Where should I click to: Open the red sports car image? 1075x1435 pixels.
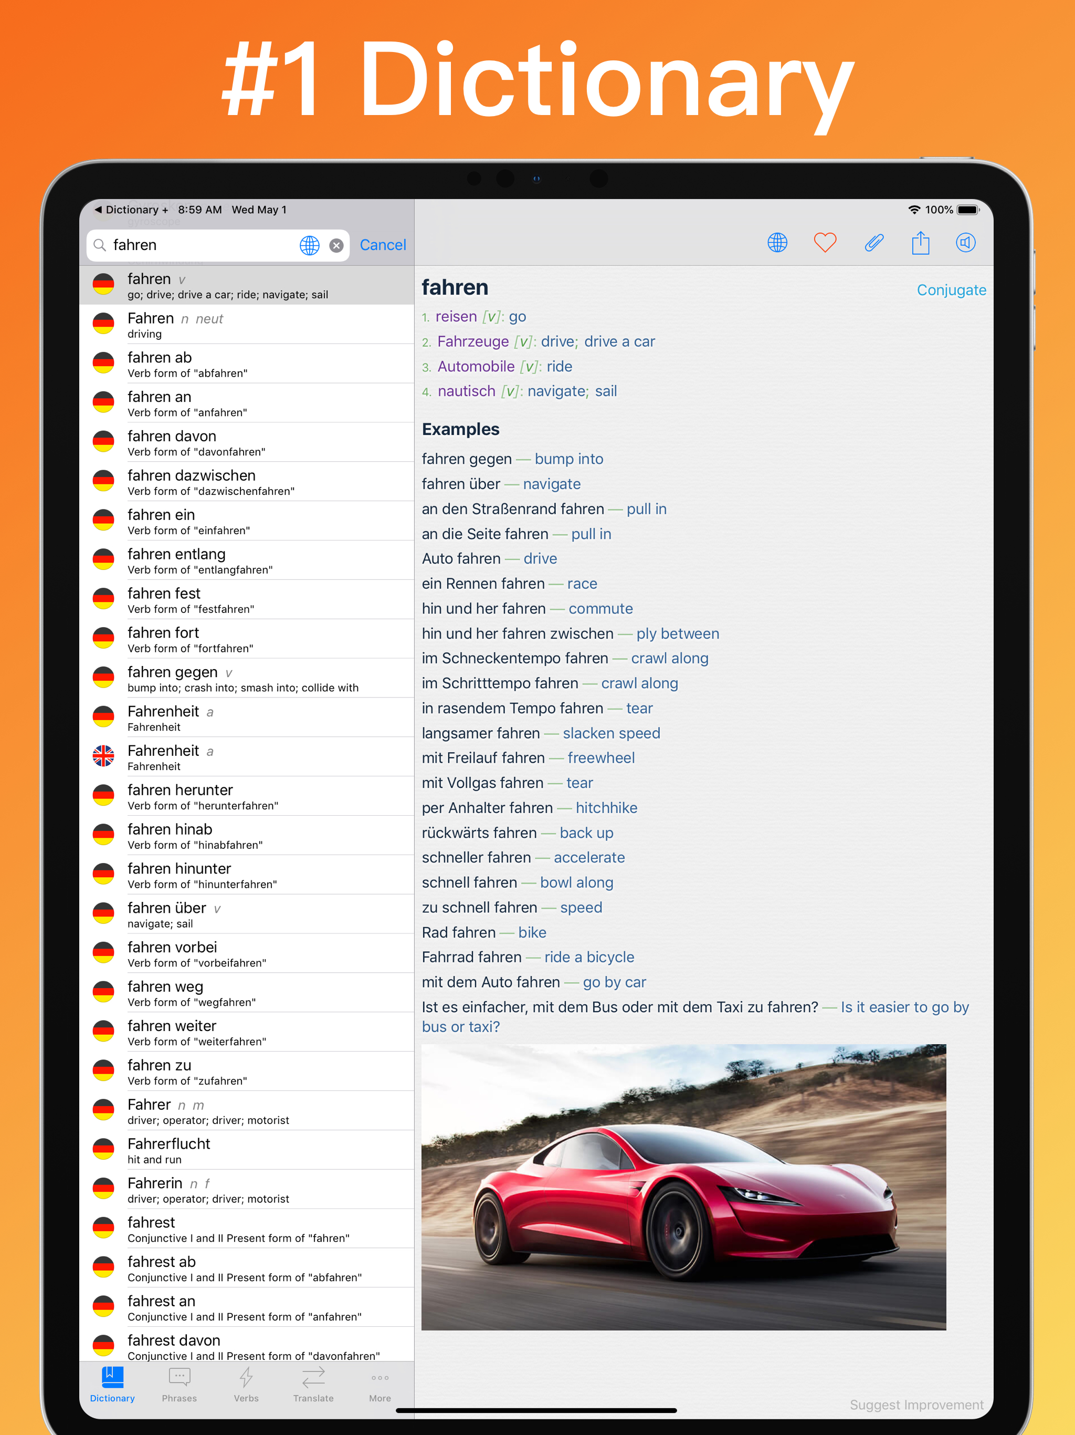[683, 1187]
